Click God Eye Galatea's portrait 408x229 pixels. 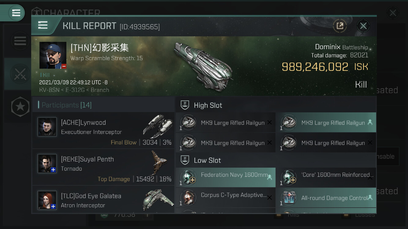click(x=47, y=200)
